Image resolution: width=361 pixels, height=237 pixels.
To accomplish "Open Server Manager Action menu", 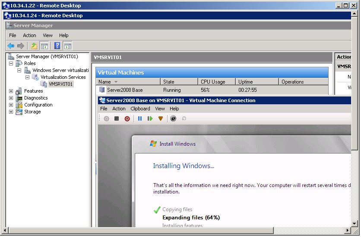I will tap(29, 35).
